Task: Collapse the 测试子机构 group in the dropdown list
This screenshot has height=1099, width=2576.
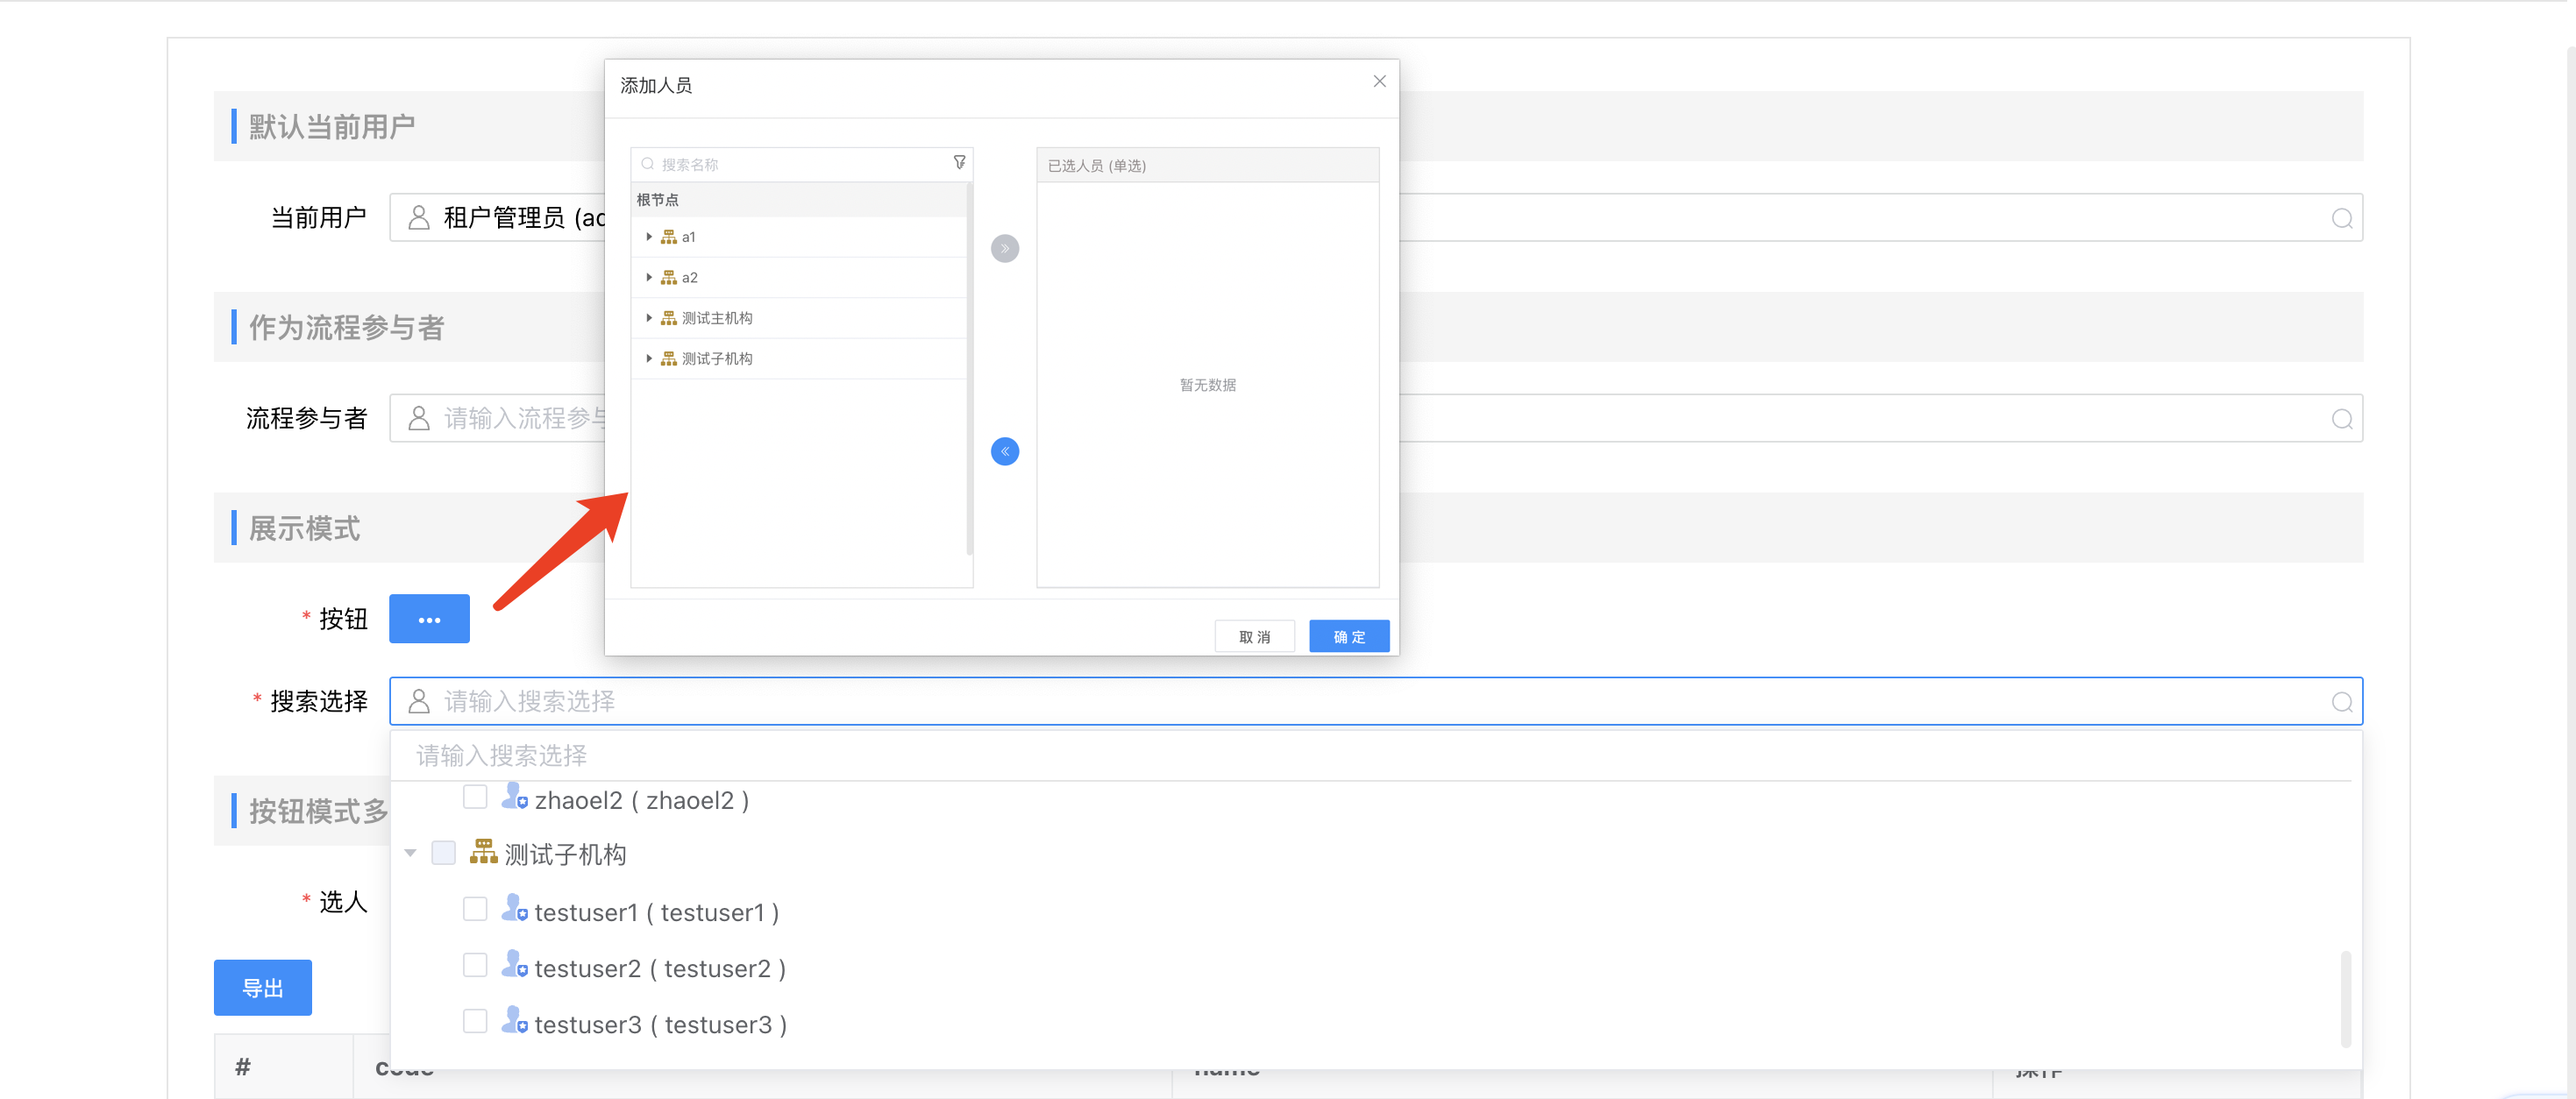Action: [x=410, y=853]
